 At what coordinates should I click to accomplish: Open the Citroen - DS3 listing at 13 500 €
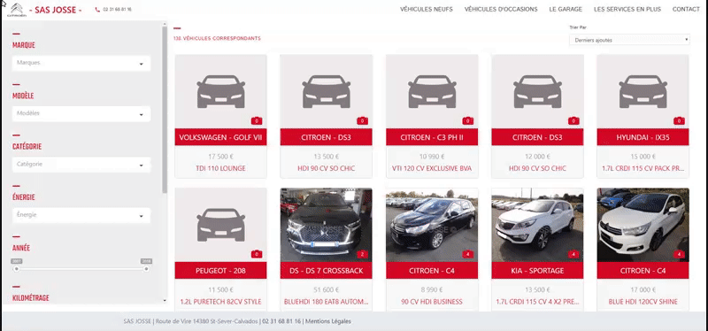tap(326, 137)
